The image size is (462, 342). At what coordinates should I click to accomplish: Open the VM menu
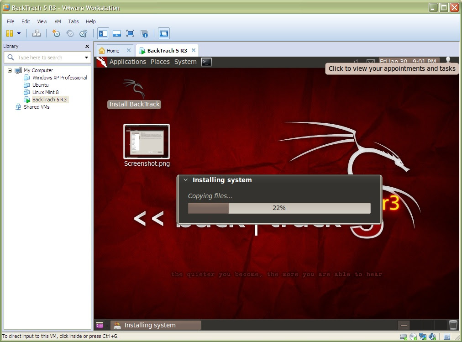click(58, 21)
